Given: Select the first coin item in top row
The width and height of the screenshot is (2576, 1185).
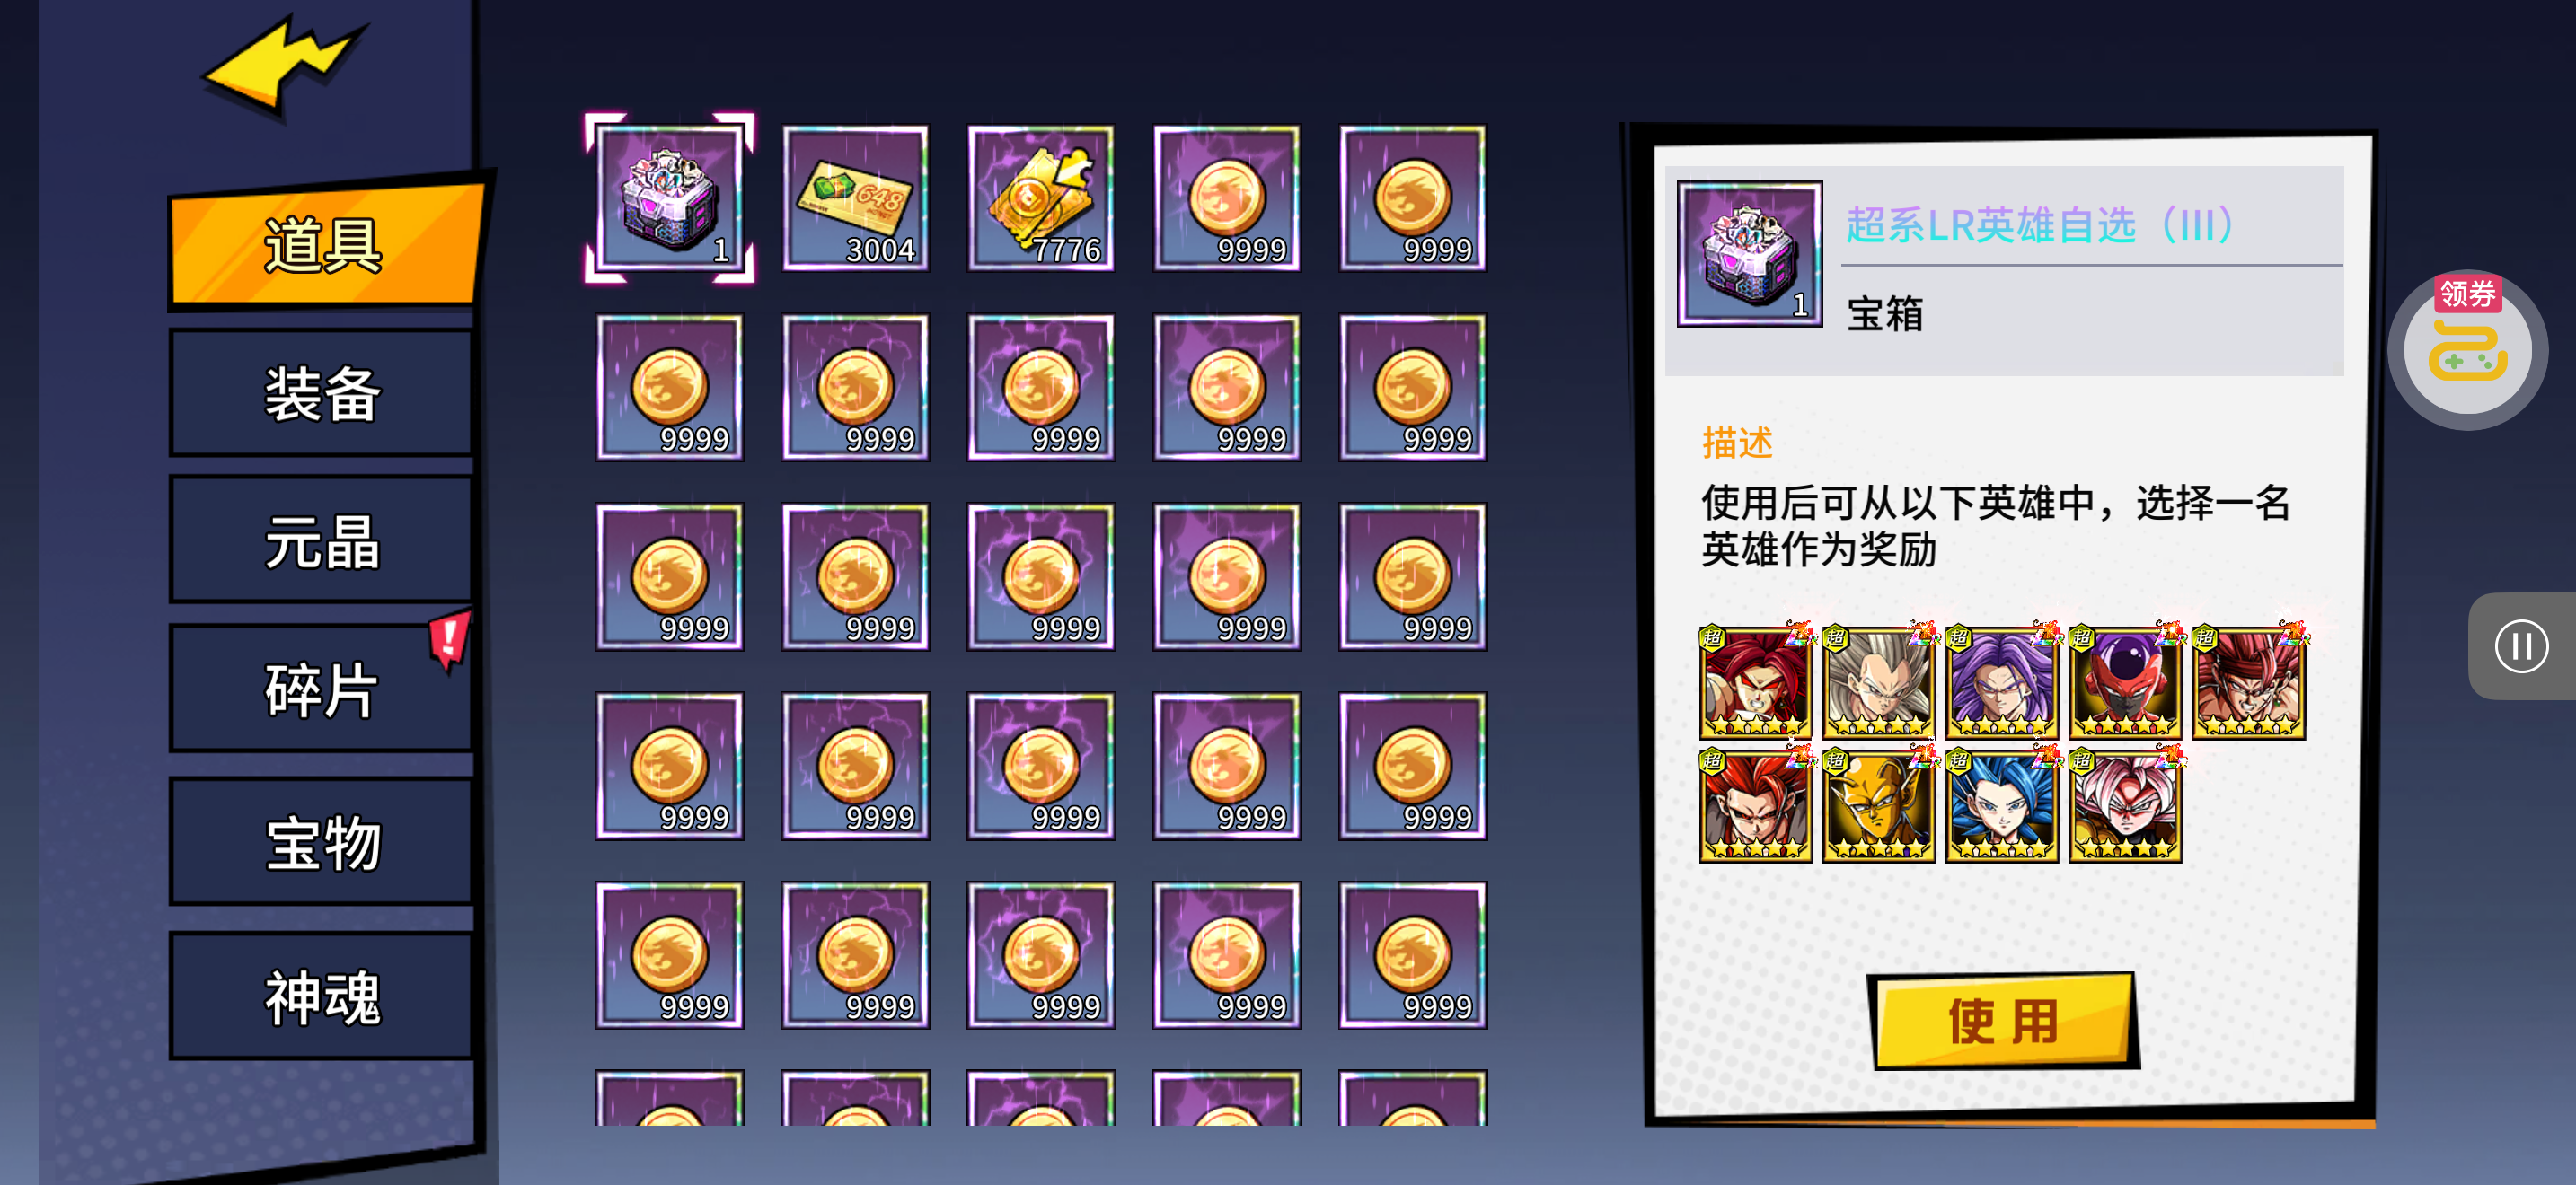Looking at the screenshot, I should point(1227,197).
